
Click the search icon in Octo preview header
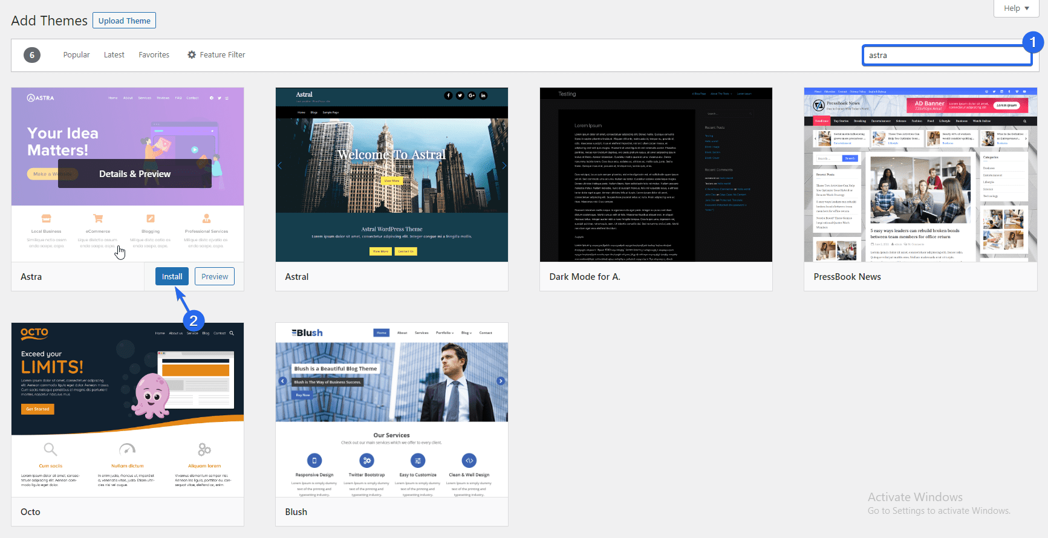(x=232, y=333)
